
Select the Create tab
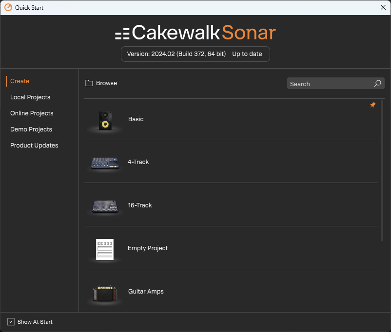click(x=20, y=81)
